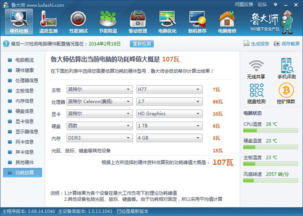This screenshot has width=303, height=216.
Task: Open the 硬件检测 hardware detection tool
Action: [19, 21]
